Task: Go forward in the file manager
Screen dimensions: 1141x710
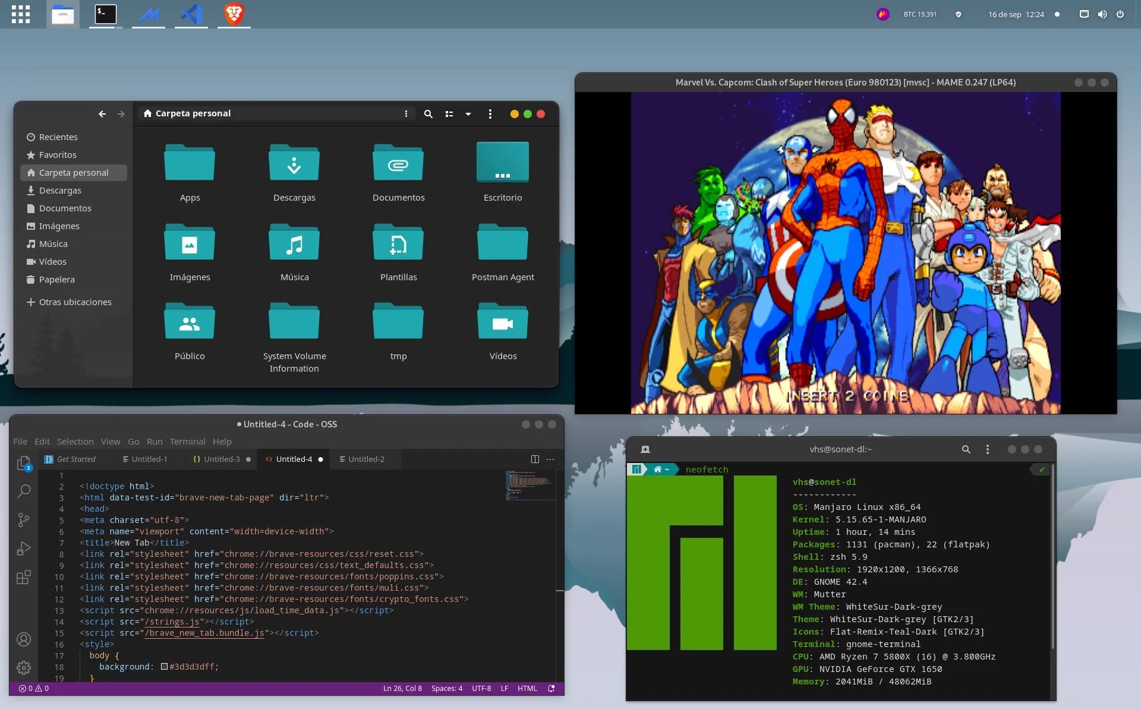Action: pos(121,114)
